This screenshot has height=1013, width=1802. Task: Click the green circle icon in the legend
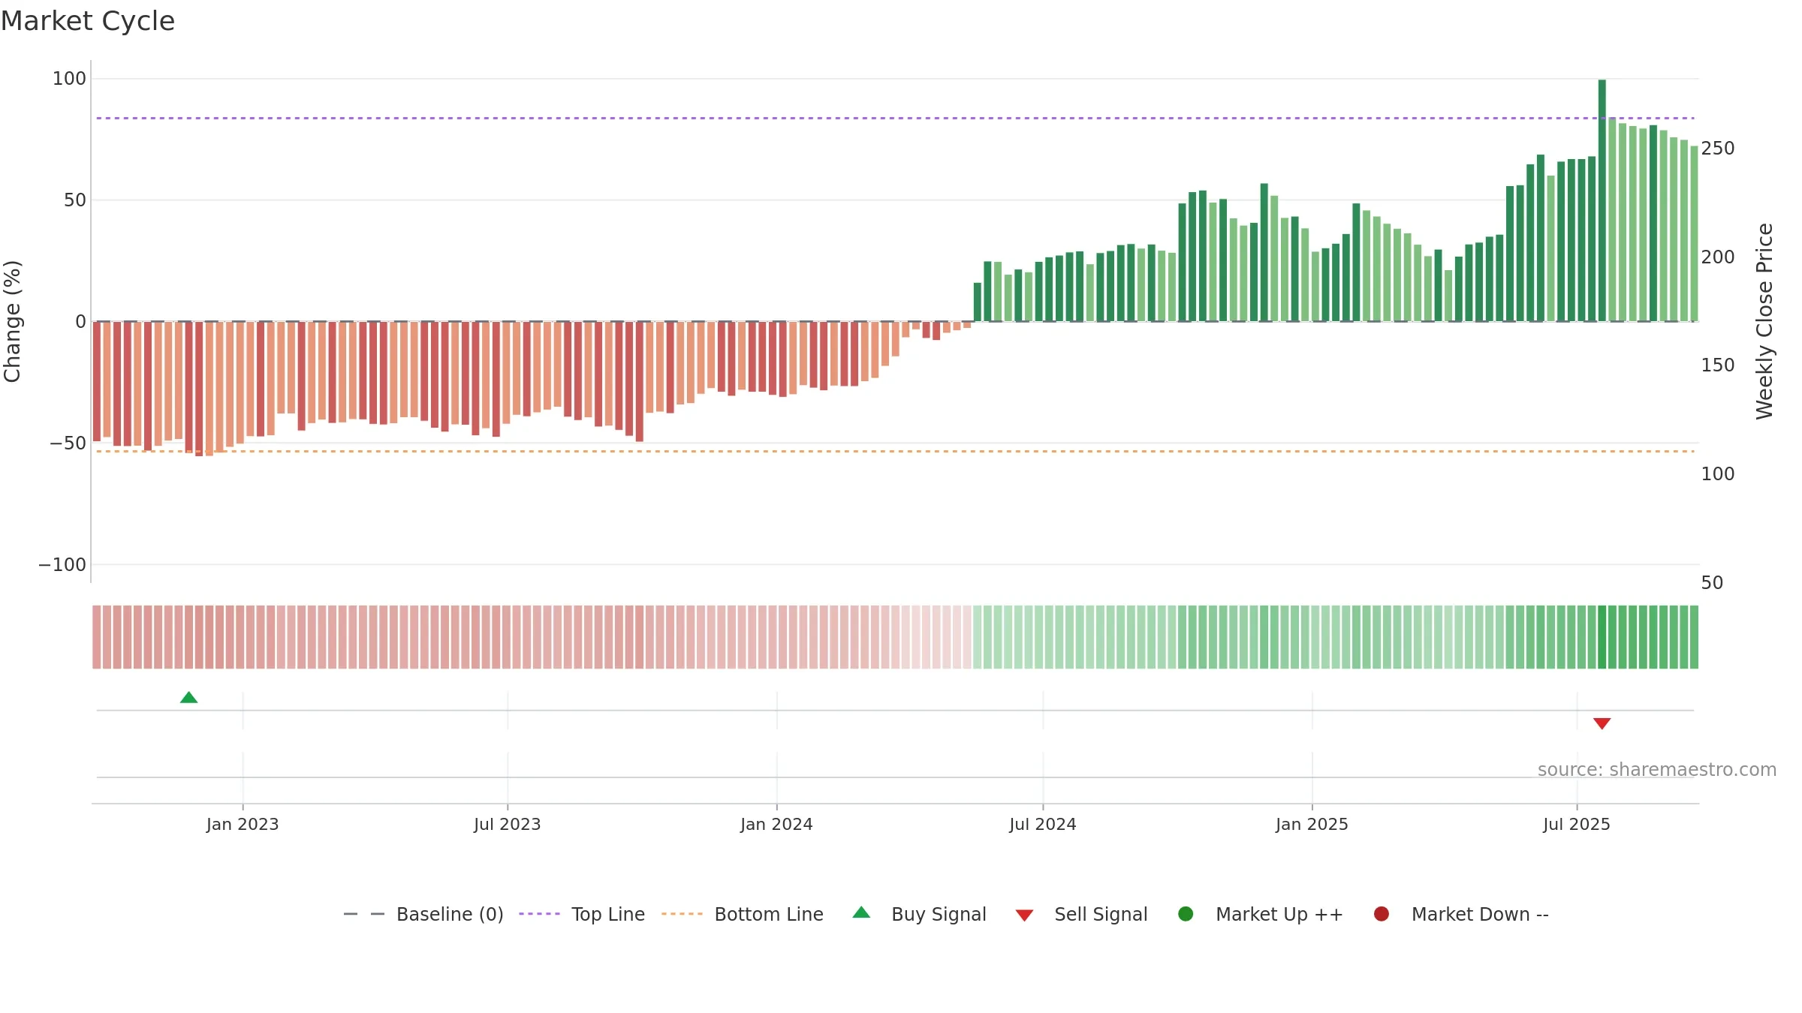1186,914
